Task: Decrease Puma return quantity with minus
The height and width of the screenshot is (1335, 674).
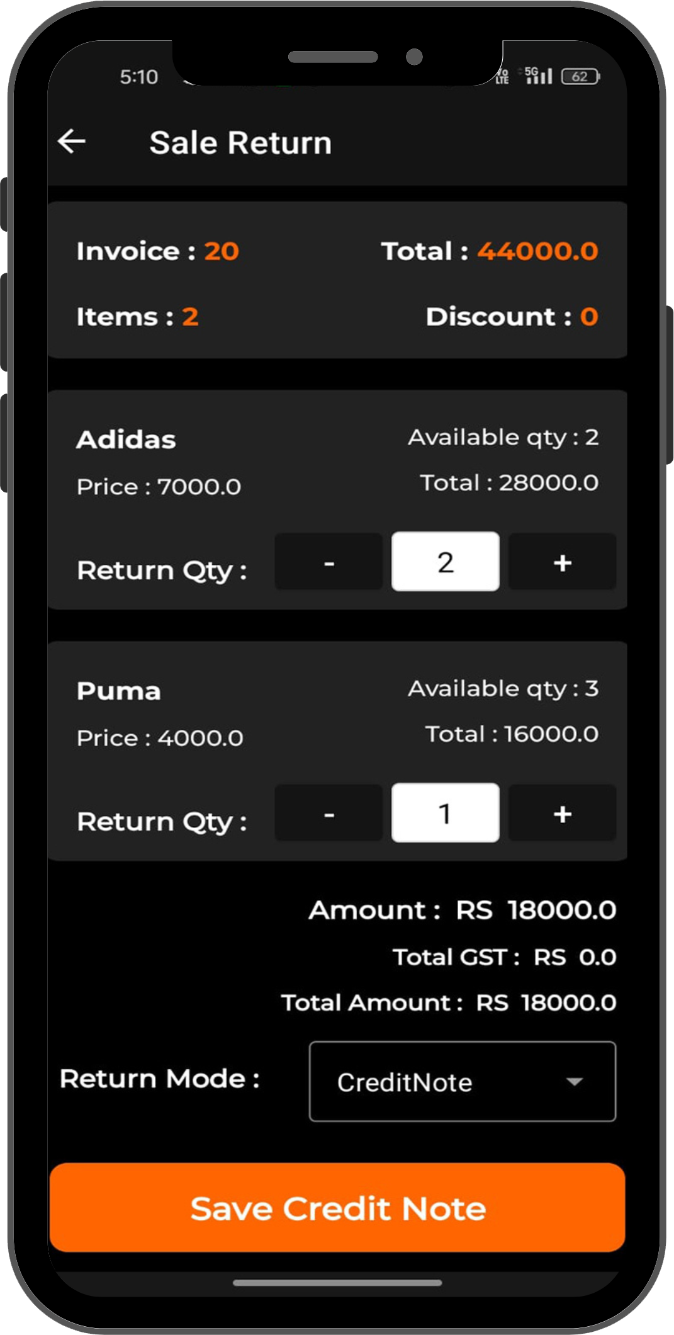Action: 329,814
